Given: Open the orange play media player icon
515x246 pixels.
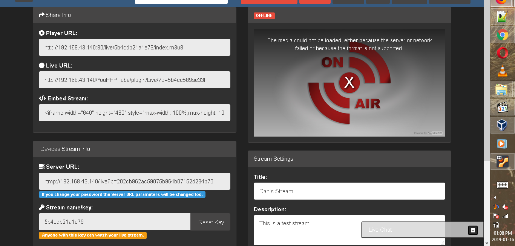Looking at the screenshot, I should point(502,143).
